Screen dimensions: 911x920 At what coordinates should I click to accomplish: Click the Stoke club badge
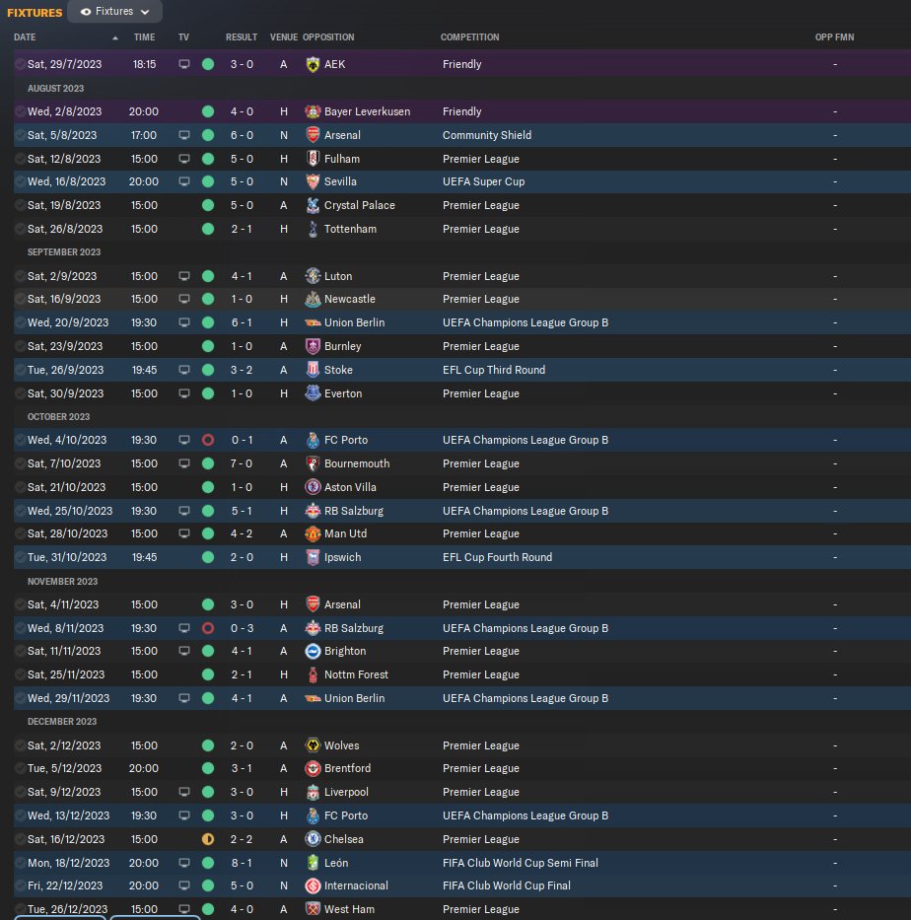pyautogui.click(x=313, y=370)
